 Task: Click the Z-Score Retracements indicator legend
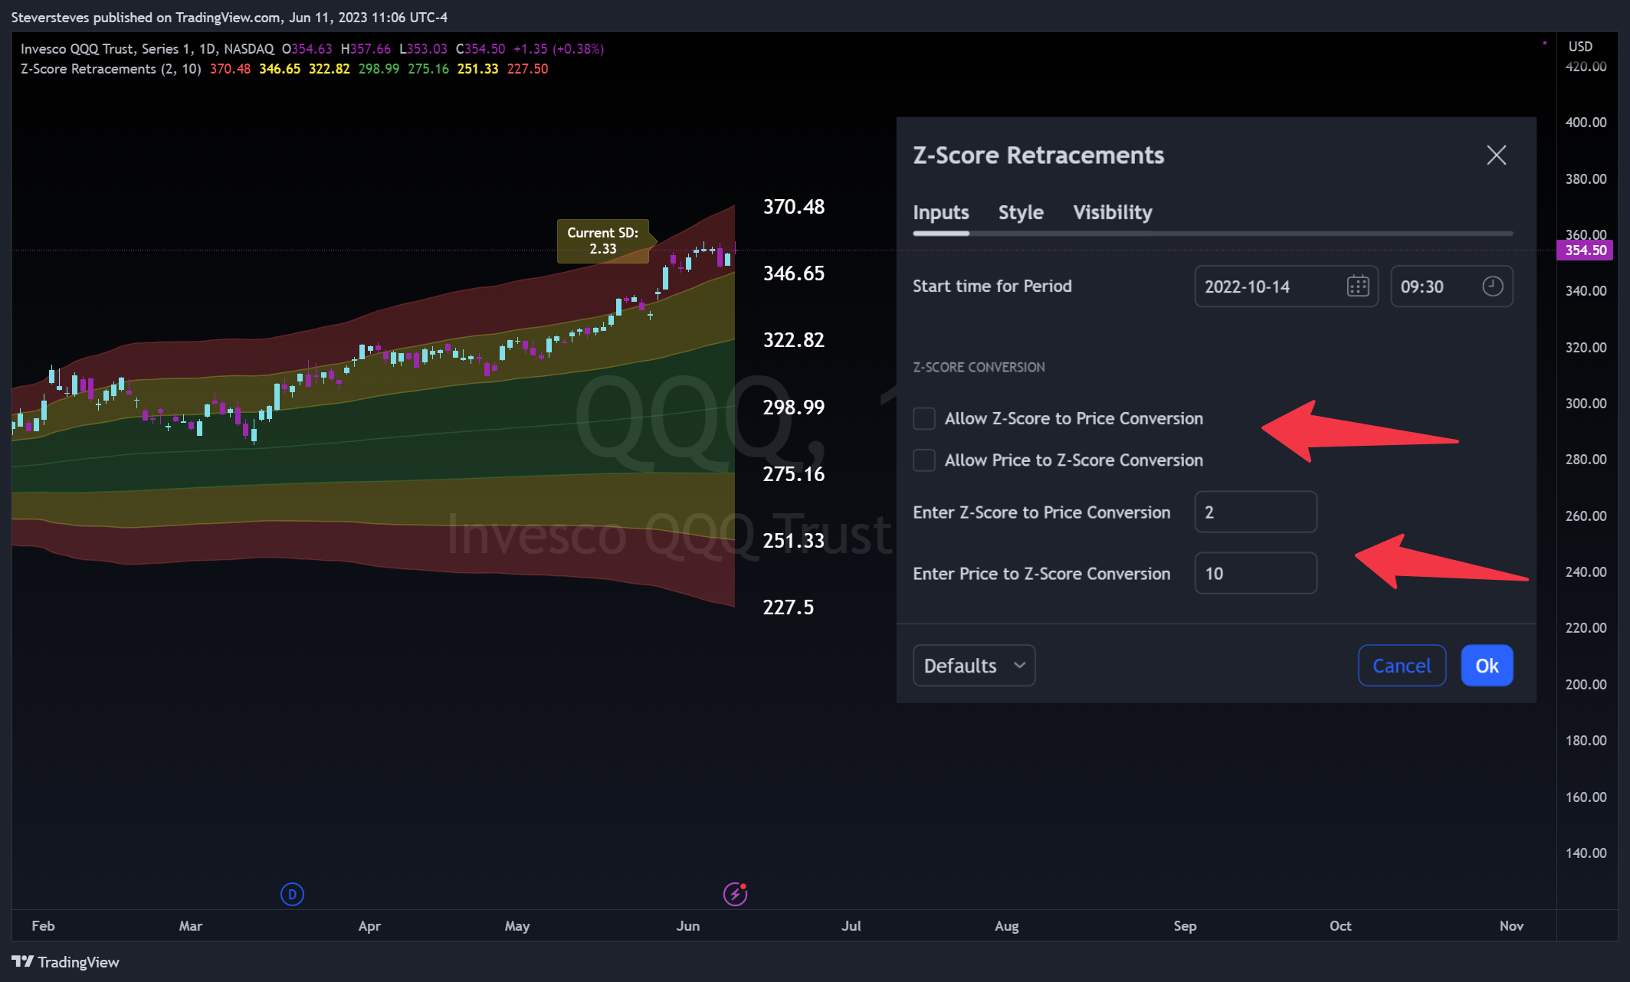point(111,69)
